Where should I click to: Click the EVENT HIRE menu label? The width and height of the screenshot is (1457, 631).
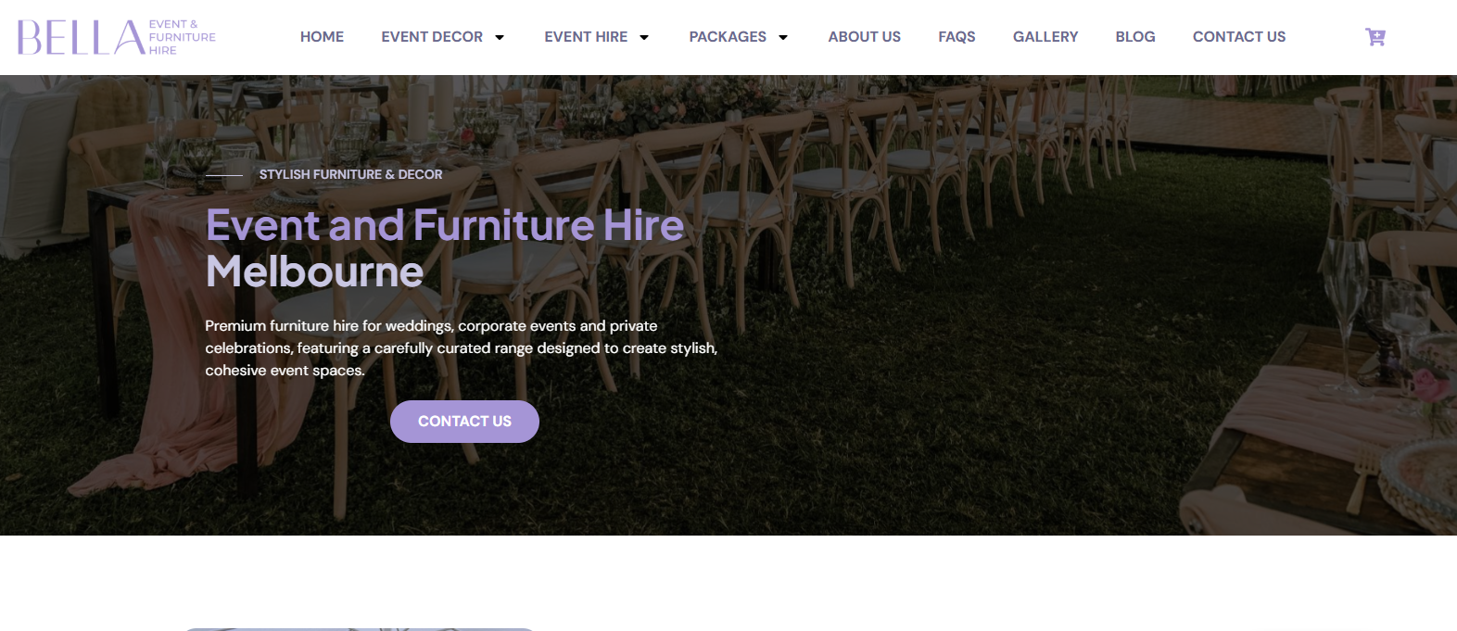[x=586, y=37]
